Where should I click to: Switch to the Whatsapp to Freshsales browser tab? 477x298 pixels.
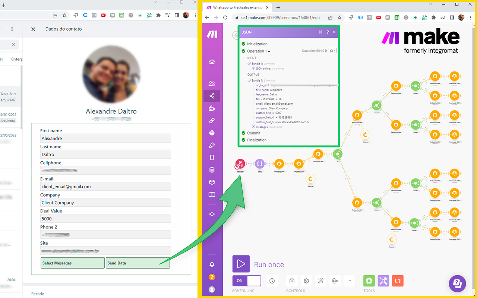[237, 7]
